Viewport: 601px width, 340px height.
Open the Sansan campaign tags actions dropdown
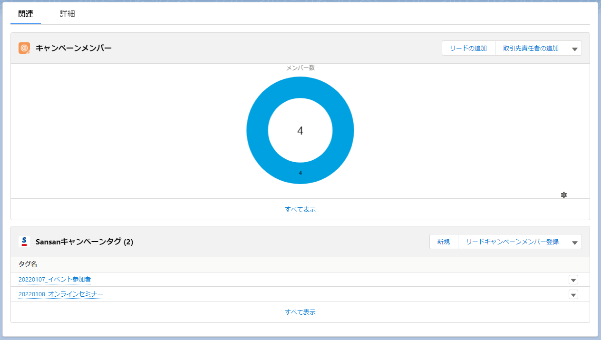[574, 242]
